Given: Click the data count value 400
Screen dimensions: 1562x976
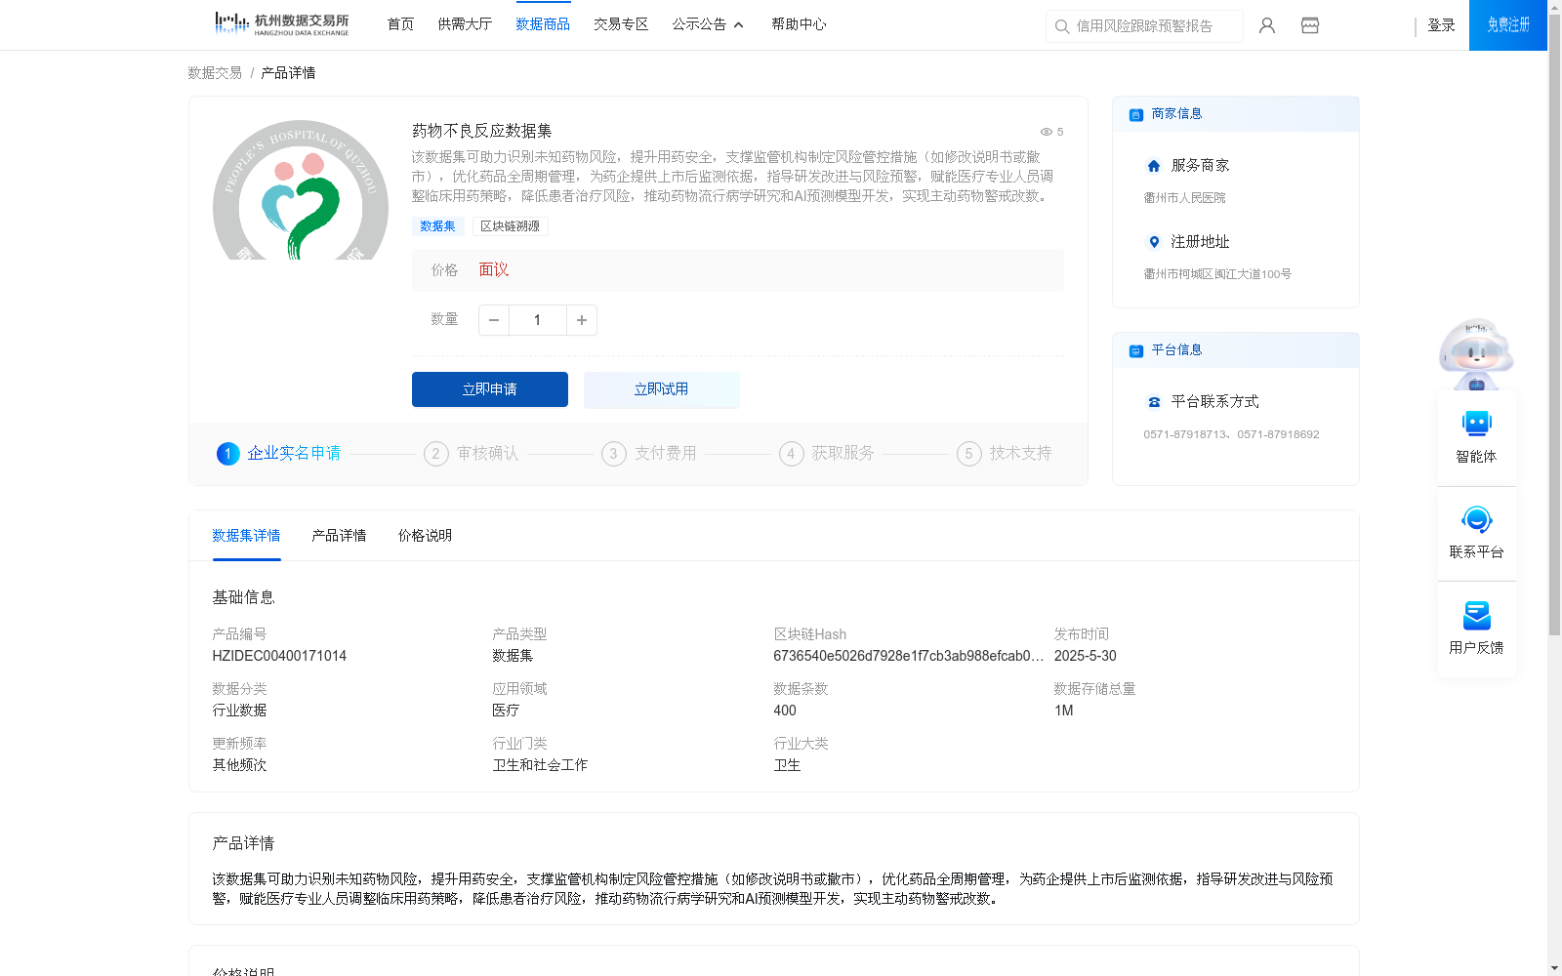Looking at the screenshot, I should pos(785,711).
